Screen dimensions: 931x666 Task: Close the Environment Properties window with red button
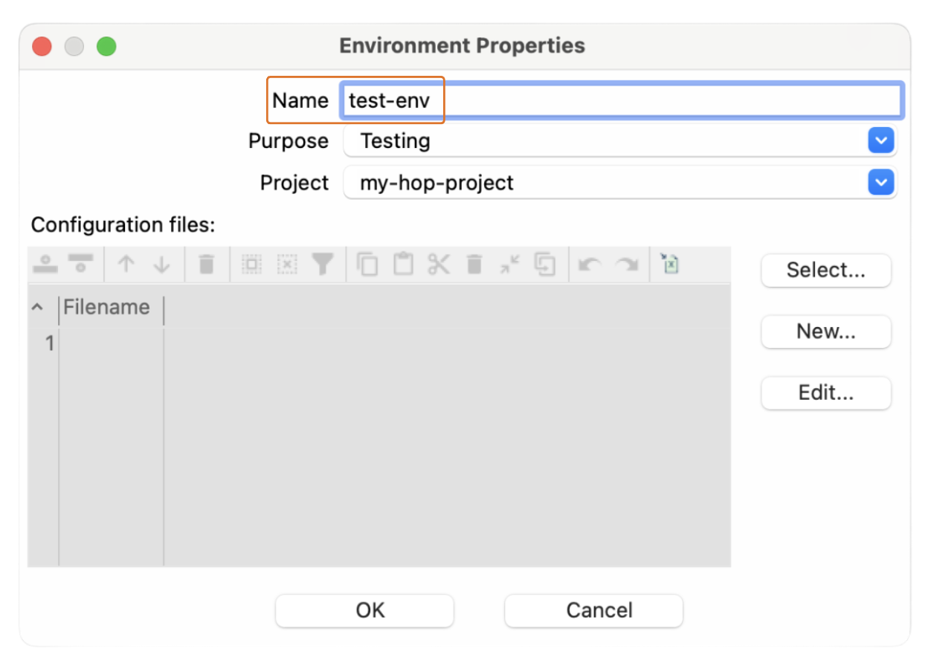point(42,46)
